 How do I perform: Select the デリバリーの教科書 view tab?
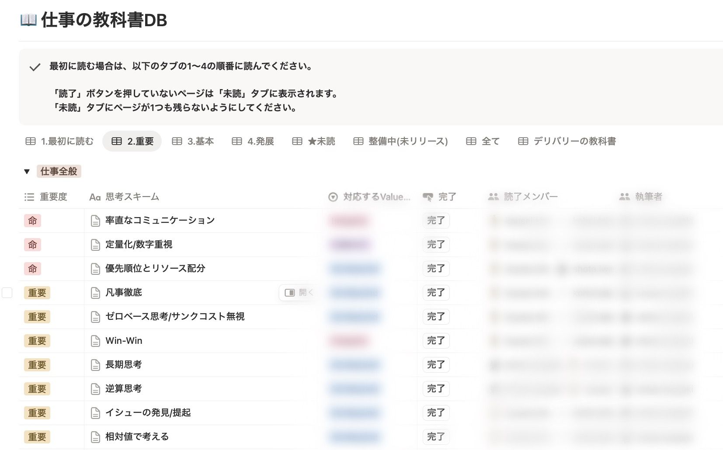click(567, 141)
